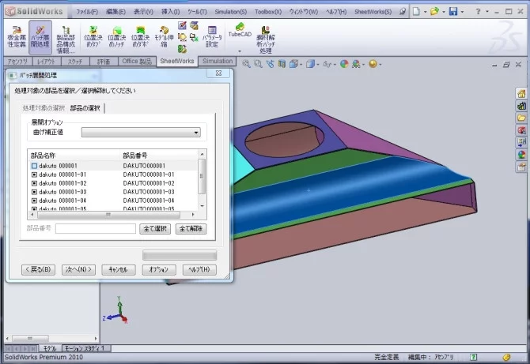Click the バッチ展開処理 toolbar icon
The image size is (530, 364).
(41, 36)
